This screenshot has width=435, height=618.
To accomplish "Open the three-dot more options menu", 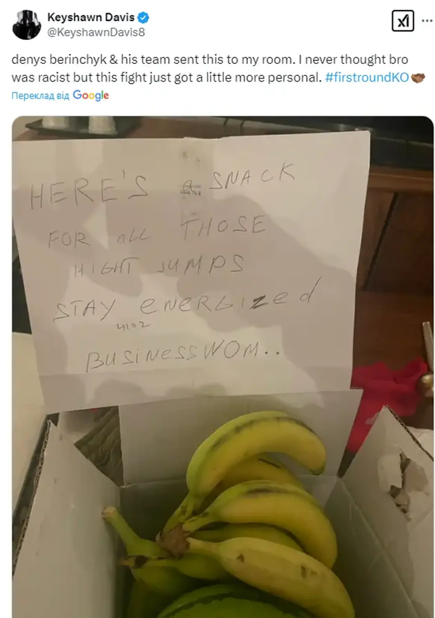I will coord(427,21).
